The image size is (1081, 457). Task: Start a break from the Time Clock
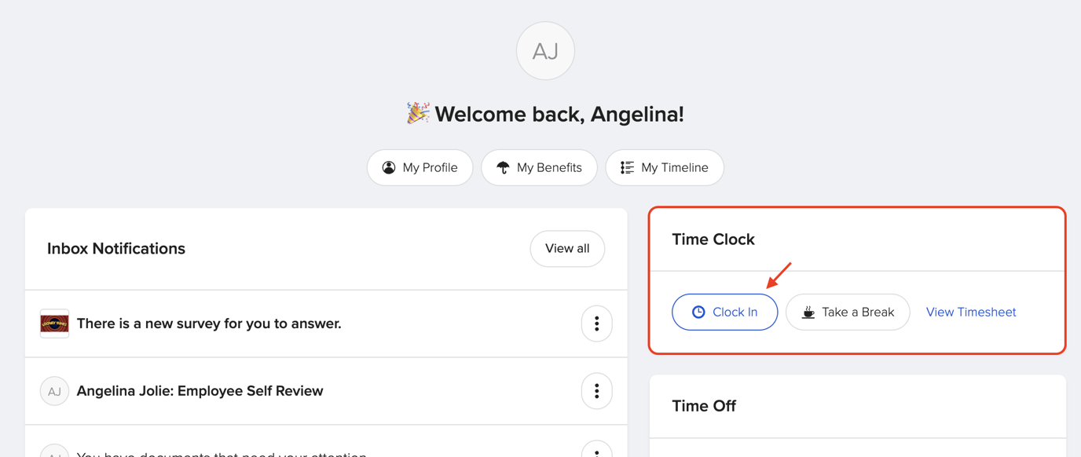[x=848, y=312]
